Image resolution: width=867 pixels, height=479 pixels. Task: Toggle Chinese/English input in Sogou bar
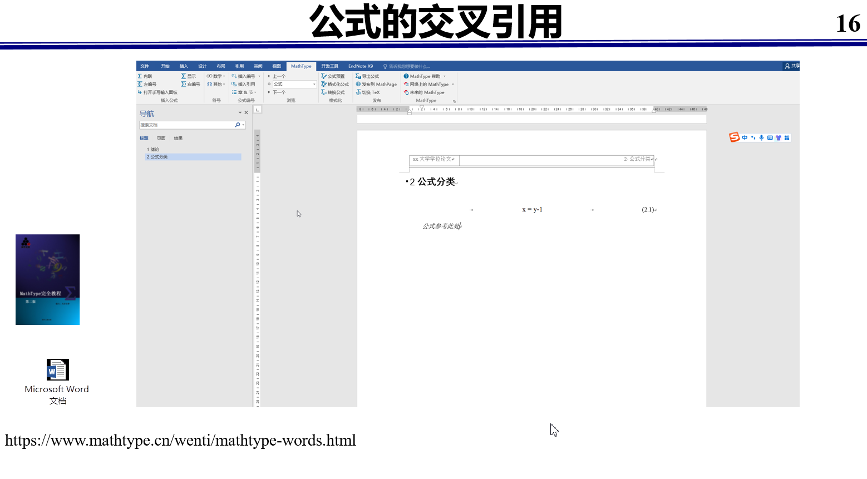click(745, 137)
